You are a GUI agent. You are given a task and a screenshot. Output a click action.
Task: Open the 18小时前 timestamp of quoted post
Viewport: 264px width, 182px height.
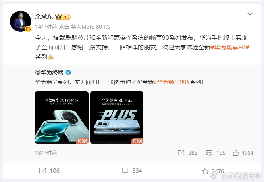[x=46, y=153]
